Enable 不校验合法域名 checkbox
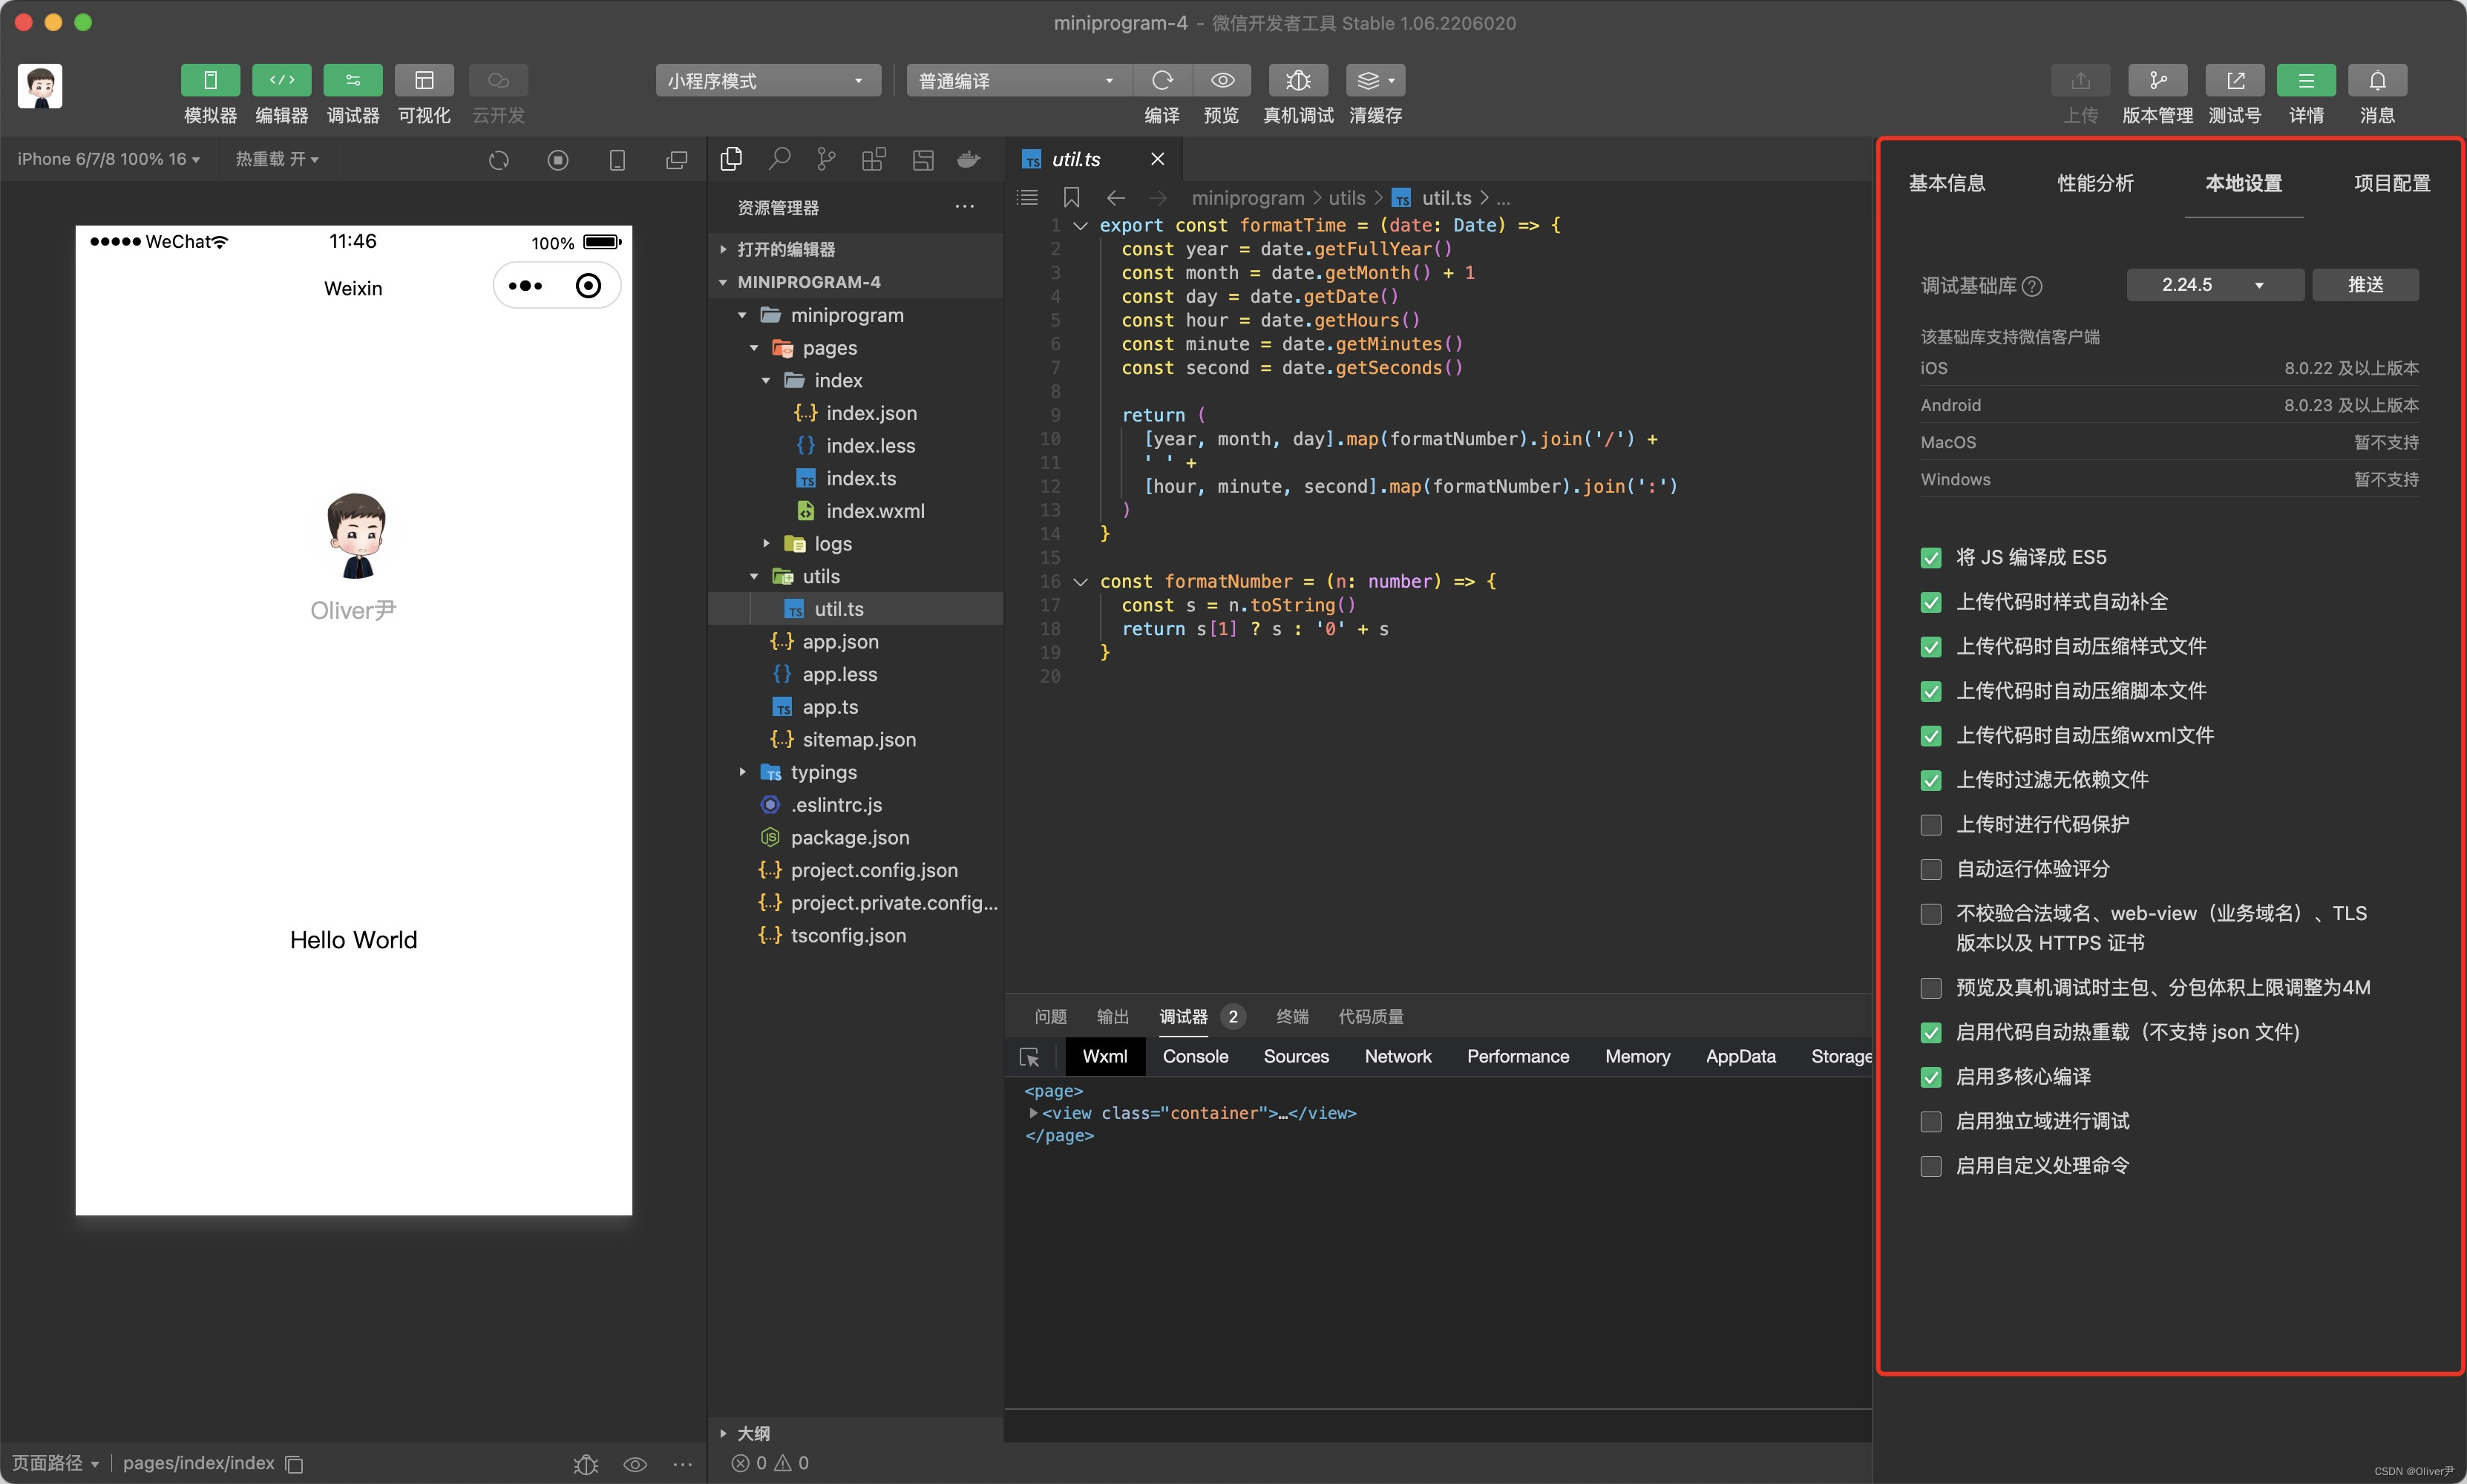2467x1484 pixels. click(1931, 914)
